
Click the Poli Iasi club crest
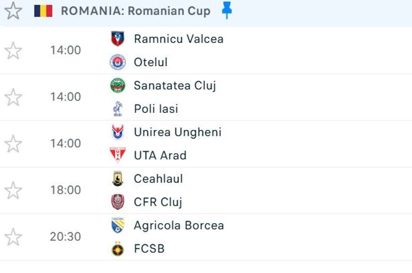pos(118,109)
